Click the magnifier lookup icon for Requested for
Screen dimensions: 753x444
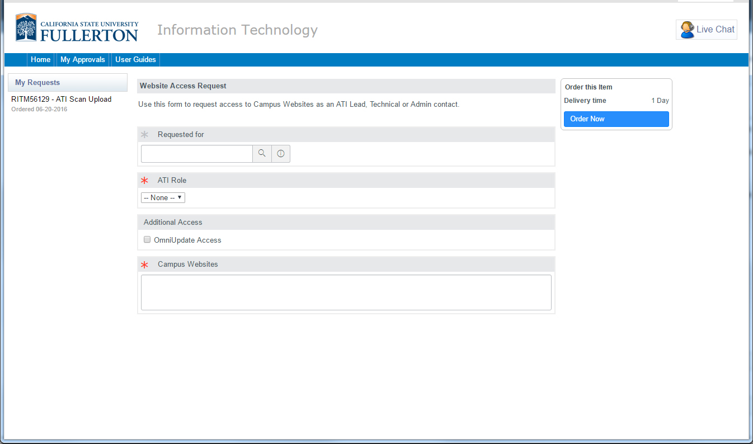click(262, 153)
